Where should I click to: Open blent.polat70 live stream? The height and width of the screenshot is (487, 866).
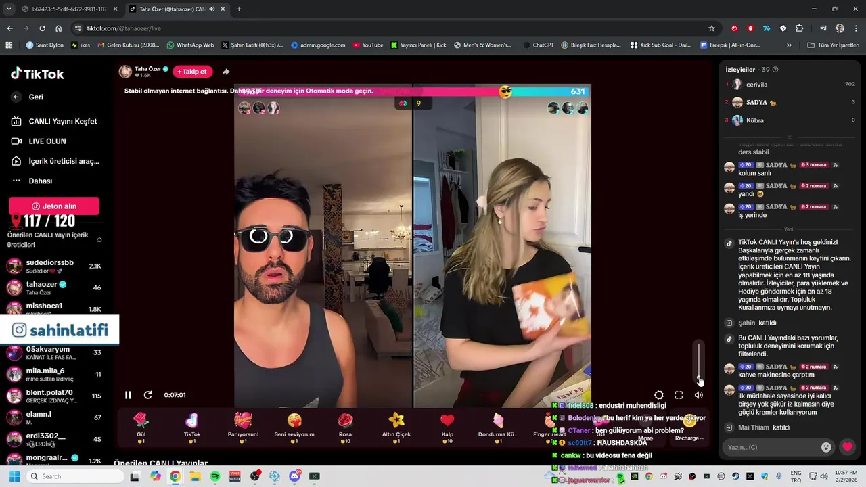pos(54,396)
